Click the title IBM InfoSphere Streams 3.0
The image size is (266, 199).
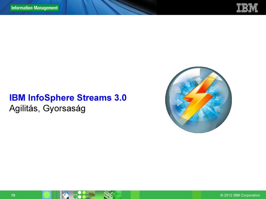point(68,98)
